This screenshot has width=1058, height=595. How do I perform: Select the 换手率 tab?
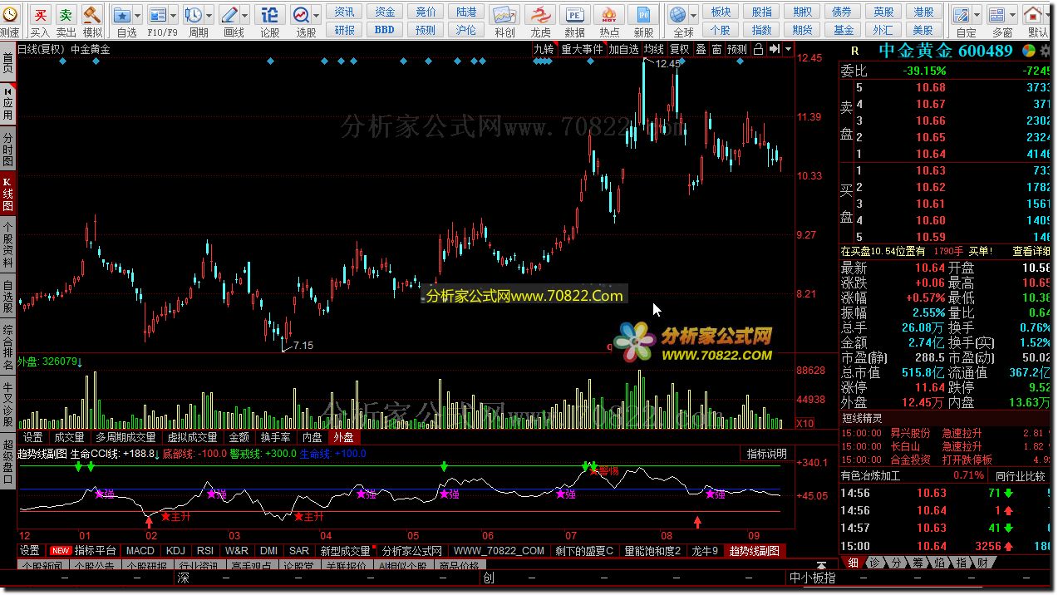point(275,436)
